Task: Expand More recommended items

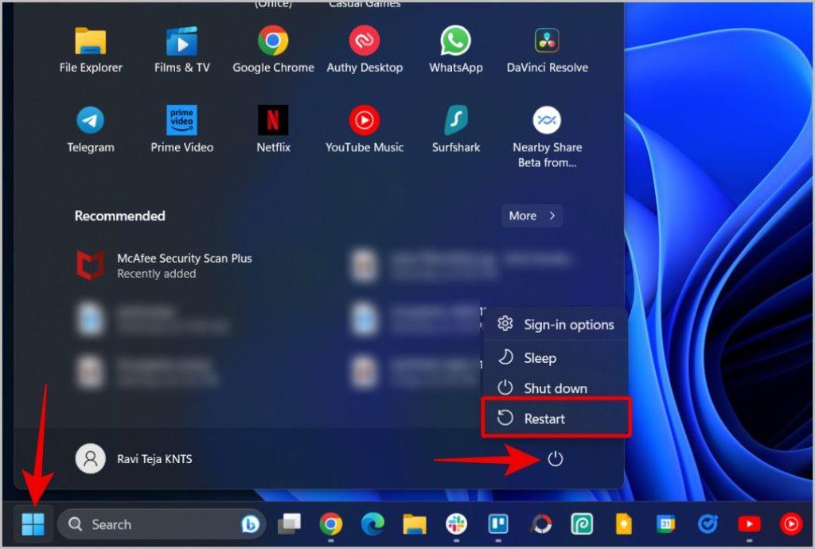Action: [532, 216]
